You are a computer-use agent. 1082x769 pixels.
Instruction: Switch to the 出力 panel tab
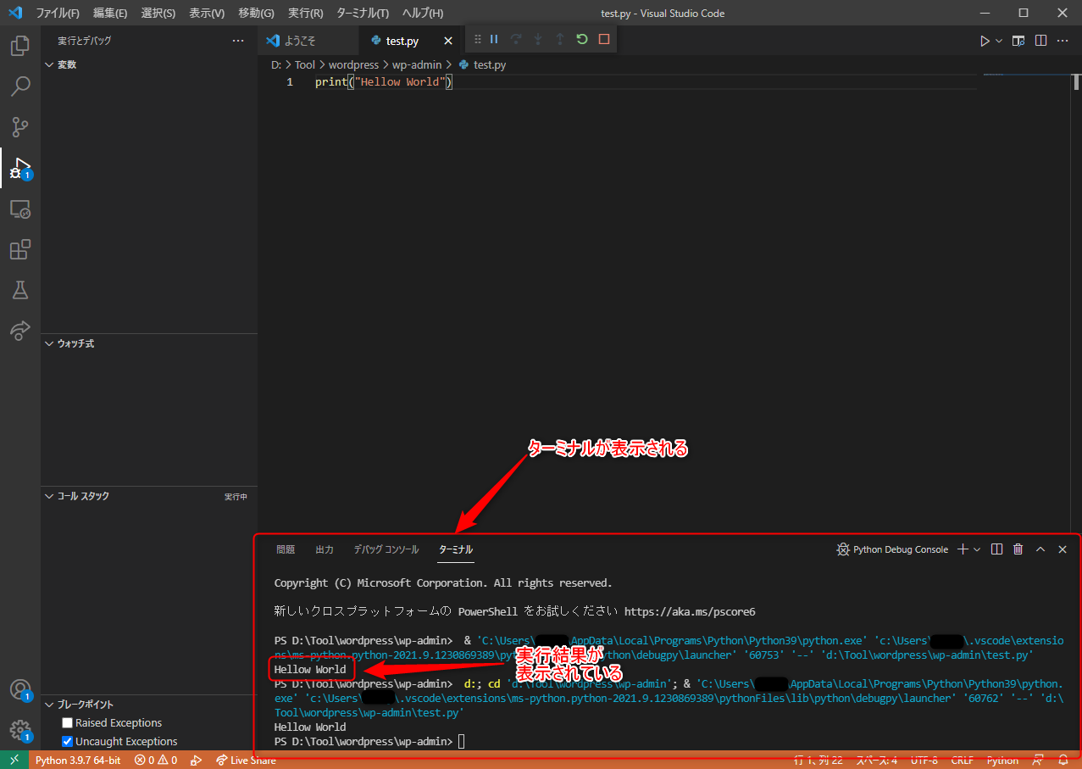coord(325,549)
